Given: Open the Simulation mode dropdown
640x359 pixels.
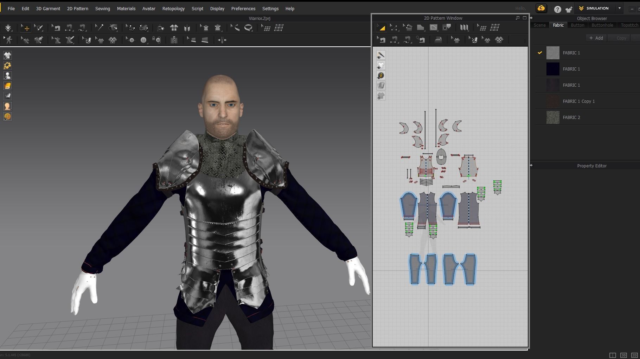Looking at the screenshot, I should tap(620, 8).
